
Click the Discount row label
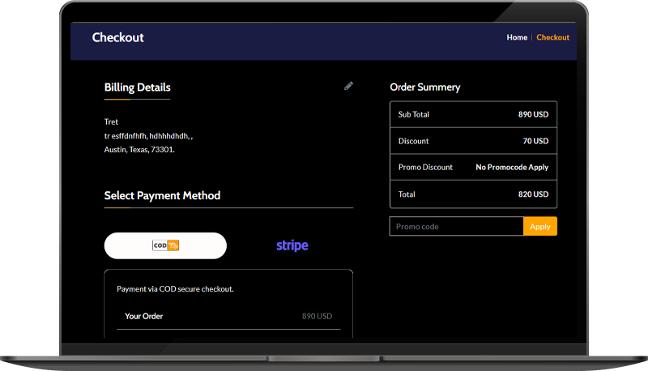413,141
